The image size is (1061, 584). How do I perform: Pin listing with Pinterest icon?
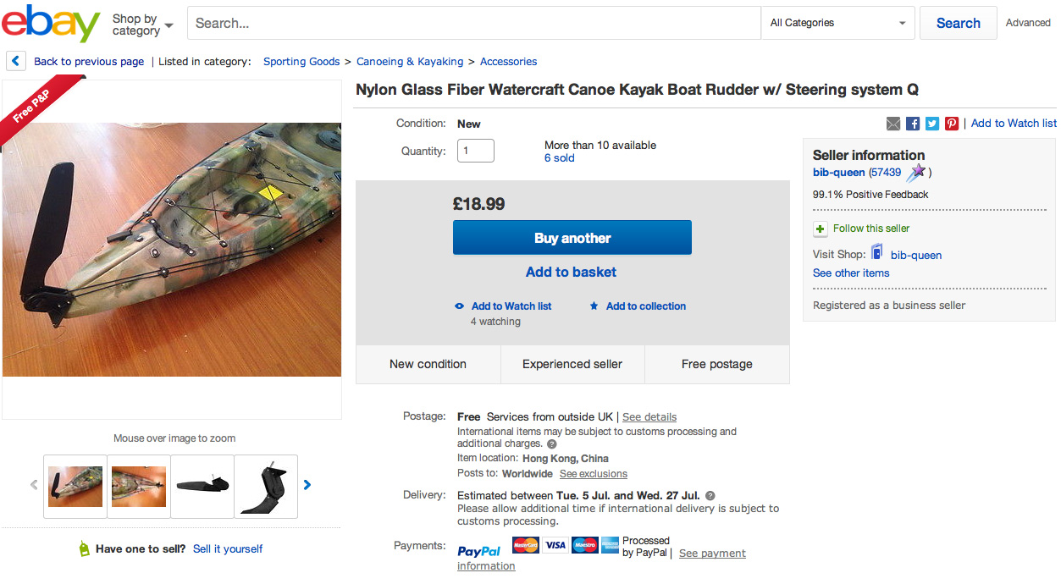[952, 124]
